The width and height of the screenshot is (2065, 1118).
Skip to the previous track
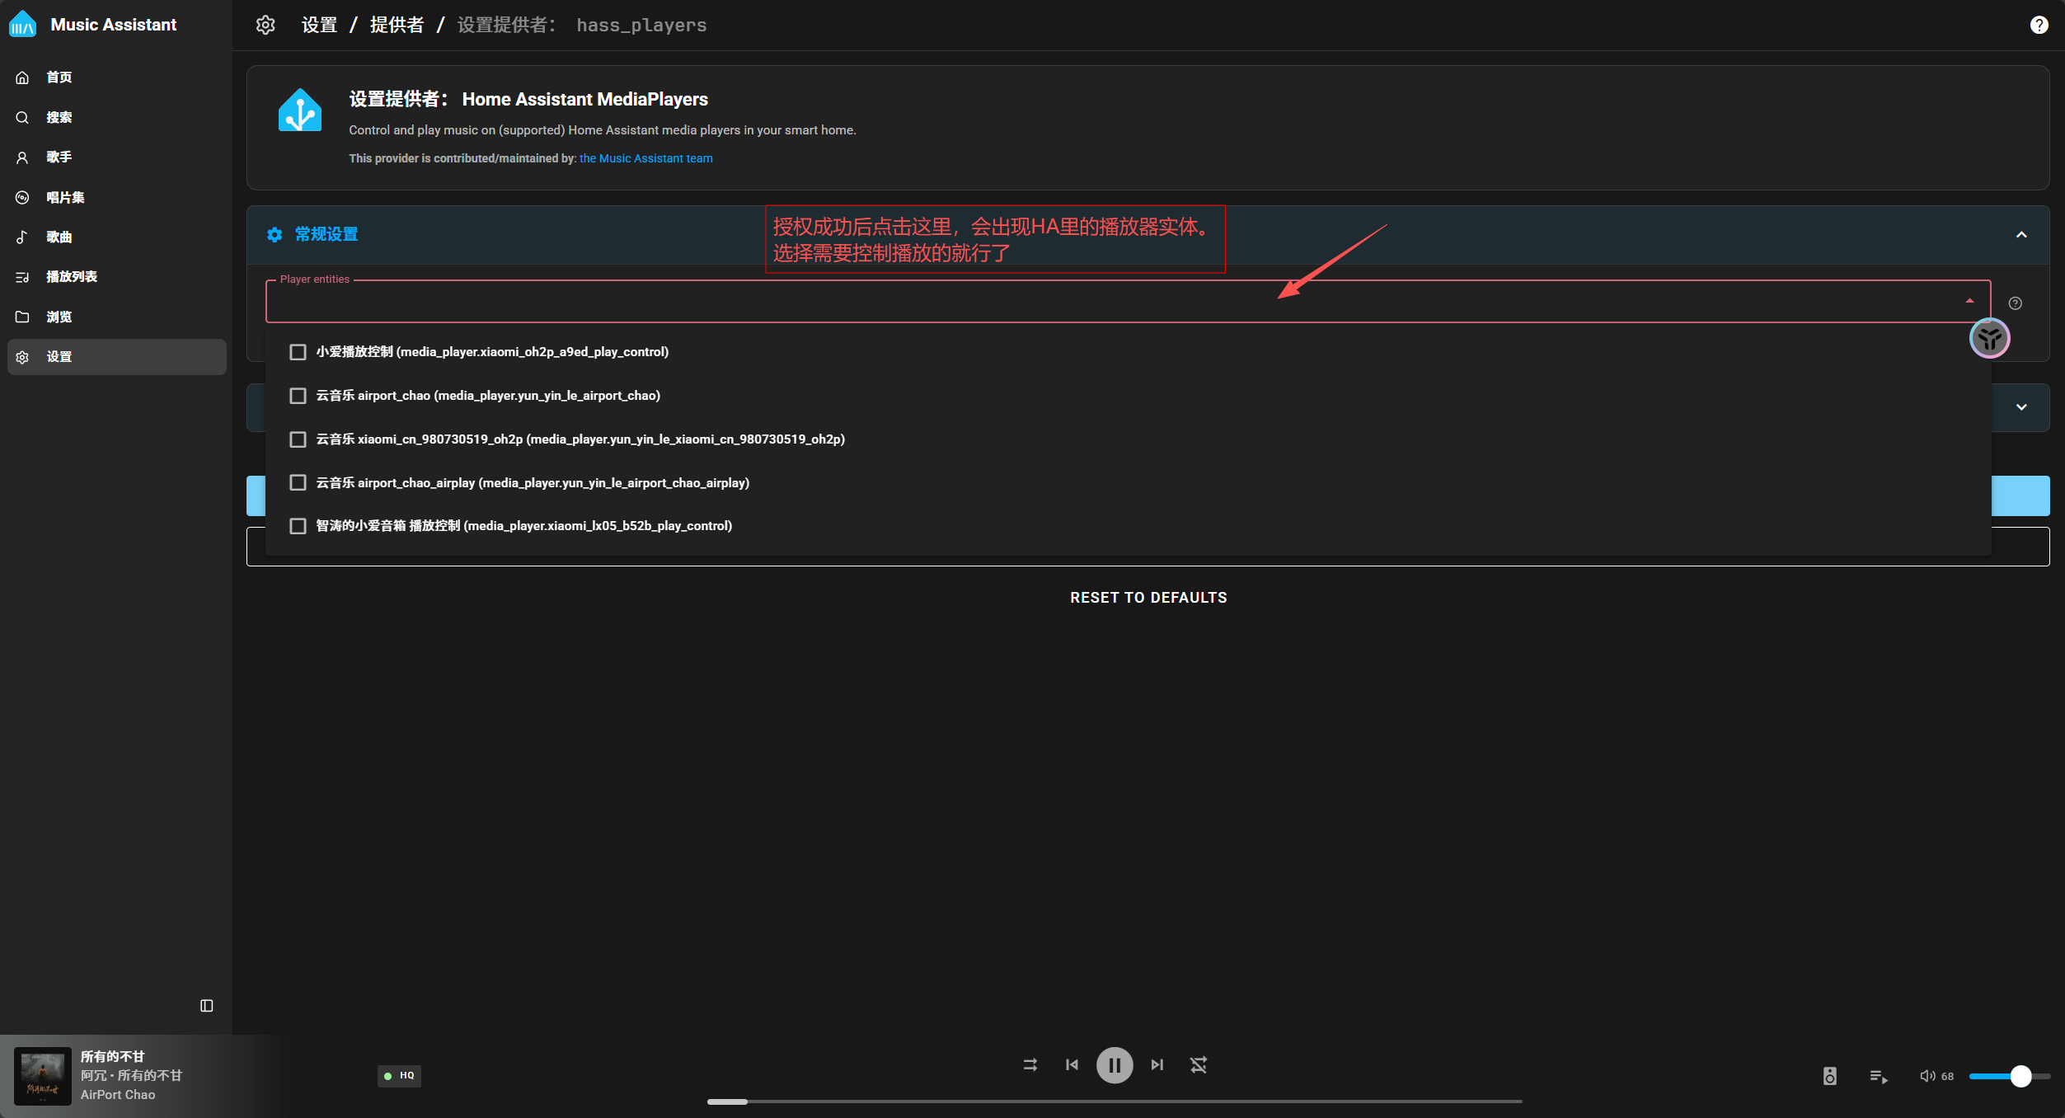point(1072,1064)
